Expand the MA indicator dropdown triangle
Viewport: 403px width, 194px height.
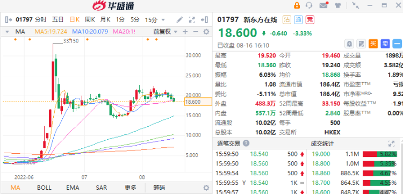(x=7, y=32)
